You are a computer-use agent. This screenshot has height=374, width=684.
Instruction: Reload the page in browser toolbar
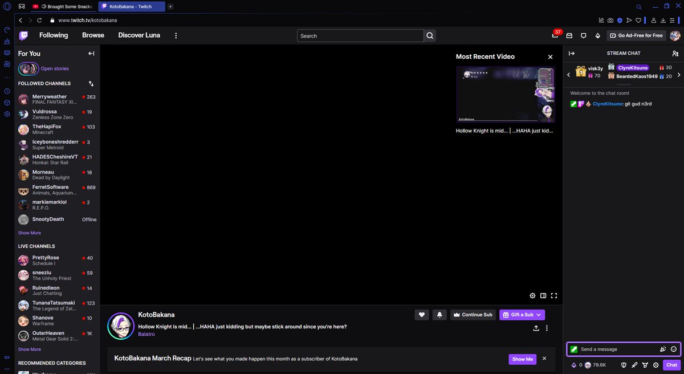pyautogui.click(x=39, y=20)
